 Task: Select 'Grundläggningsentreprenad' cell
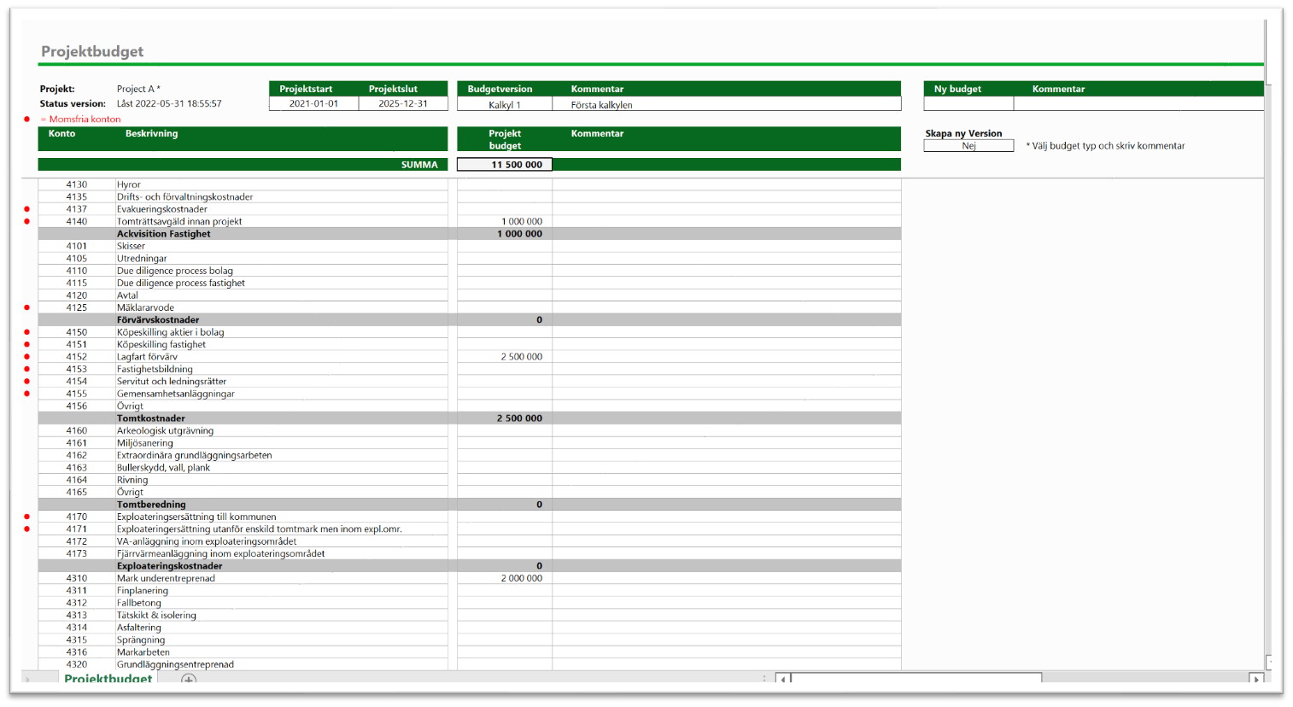282,664
